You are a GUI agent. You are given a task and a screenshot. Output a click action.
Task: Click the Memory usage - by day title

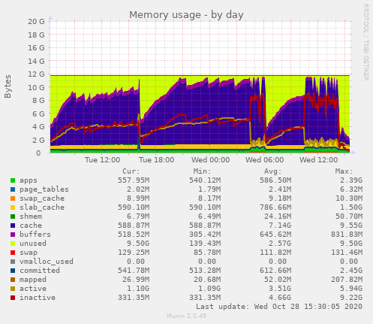(x=186, y=15)
